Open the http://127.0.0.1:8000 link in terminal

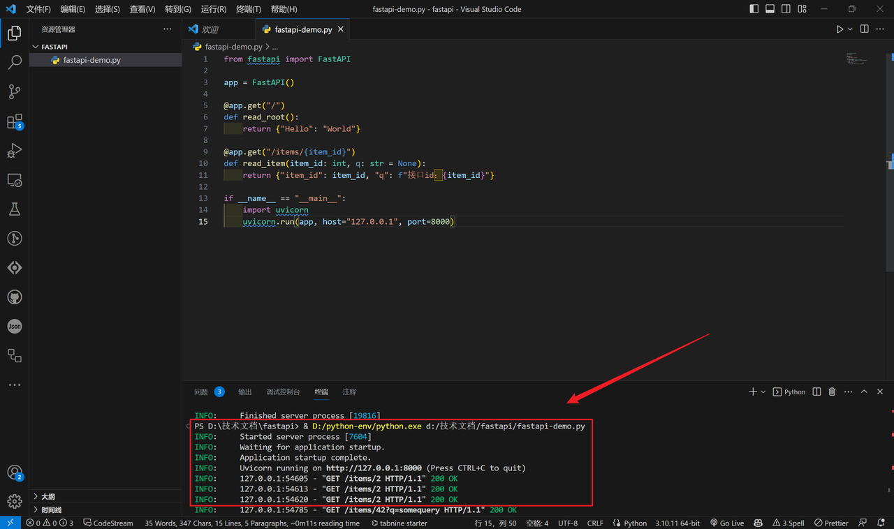(x=374, y=468)
